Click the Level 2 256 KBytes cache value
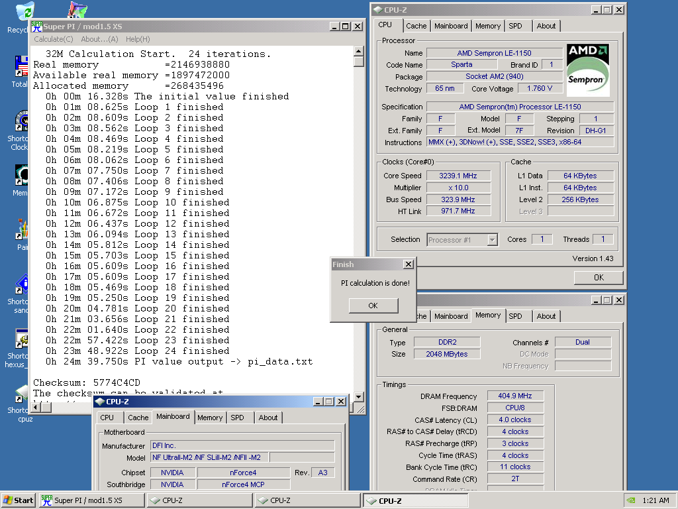 (x=580, y=199)
